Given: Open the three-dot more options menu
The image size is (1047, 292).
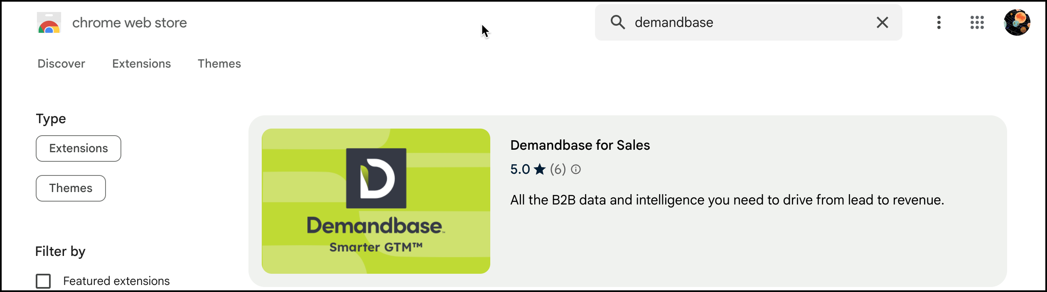Looking at the screenshot, I should [x=939, y=22].
